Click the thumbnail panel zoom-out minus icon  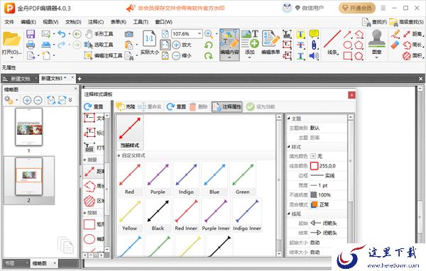[x=38, y=100]
